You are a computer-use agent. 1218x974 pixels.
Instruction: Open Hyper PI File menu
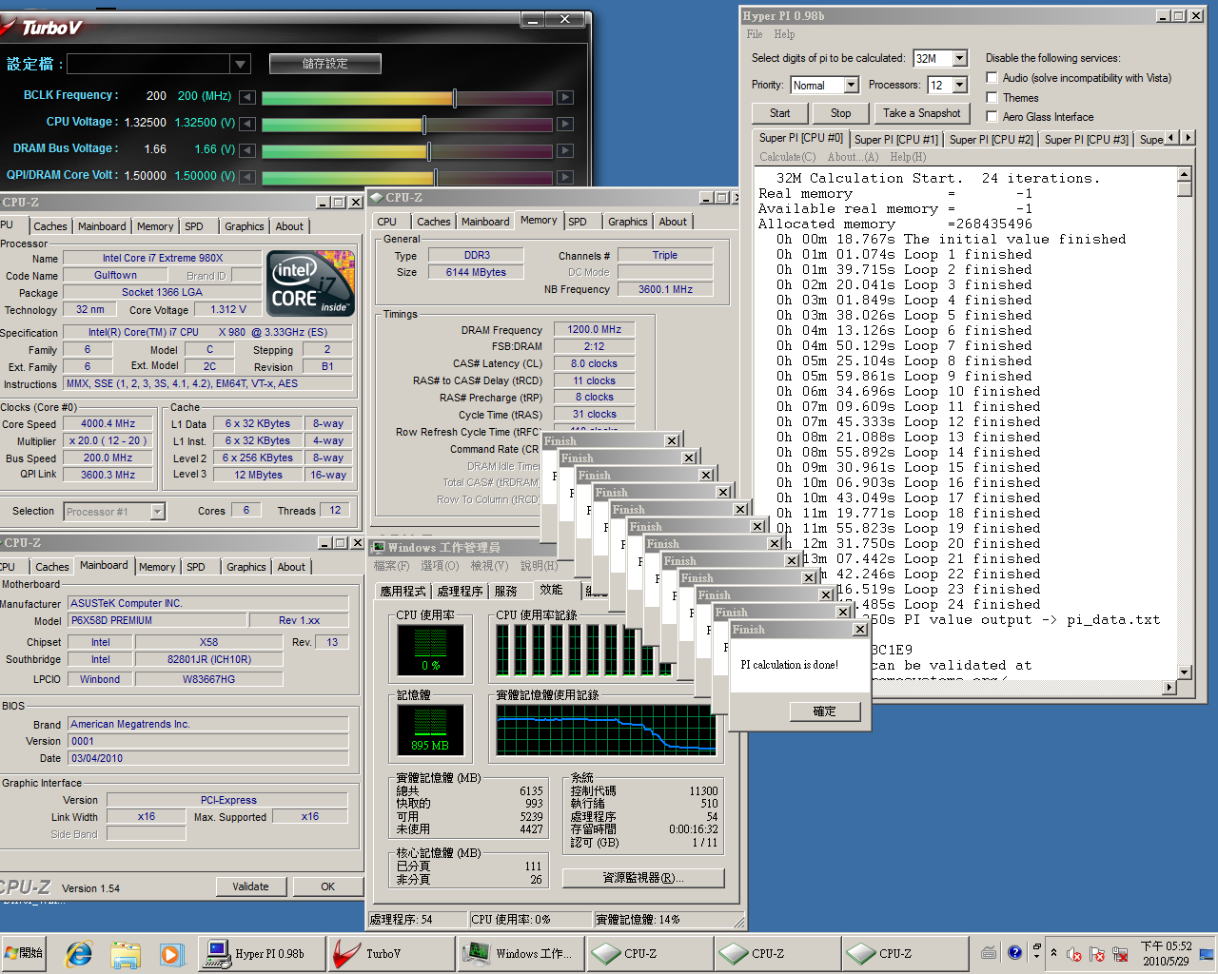click(755, 34)
